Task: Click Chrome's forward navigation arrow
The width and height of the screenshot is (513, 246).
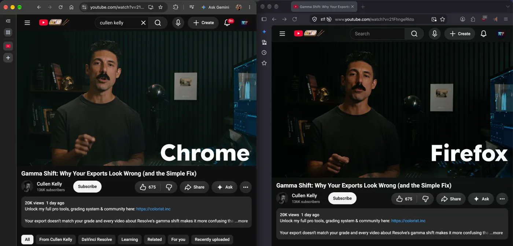Action: 49,7
